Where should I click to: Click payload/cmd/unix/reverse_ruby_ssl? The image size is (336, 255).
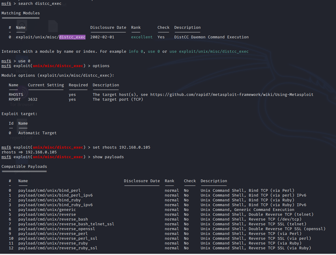[x=58, y=248]
